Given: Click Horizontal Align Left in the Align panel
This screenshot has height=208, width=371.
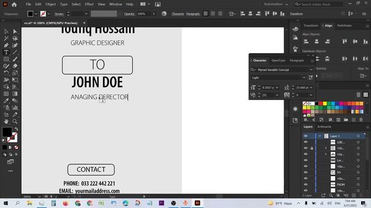Looking at the screenshot, I should tap(306, 42).
